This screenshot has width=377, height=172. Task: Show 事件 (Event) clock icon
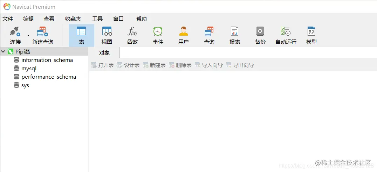[158, 31]
